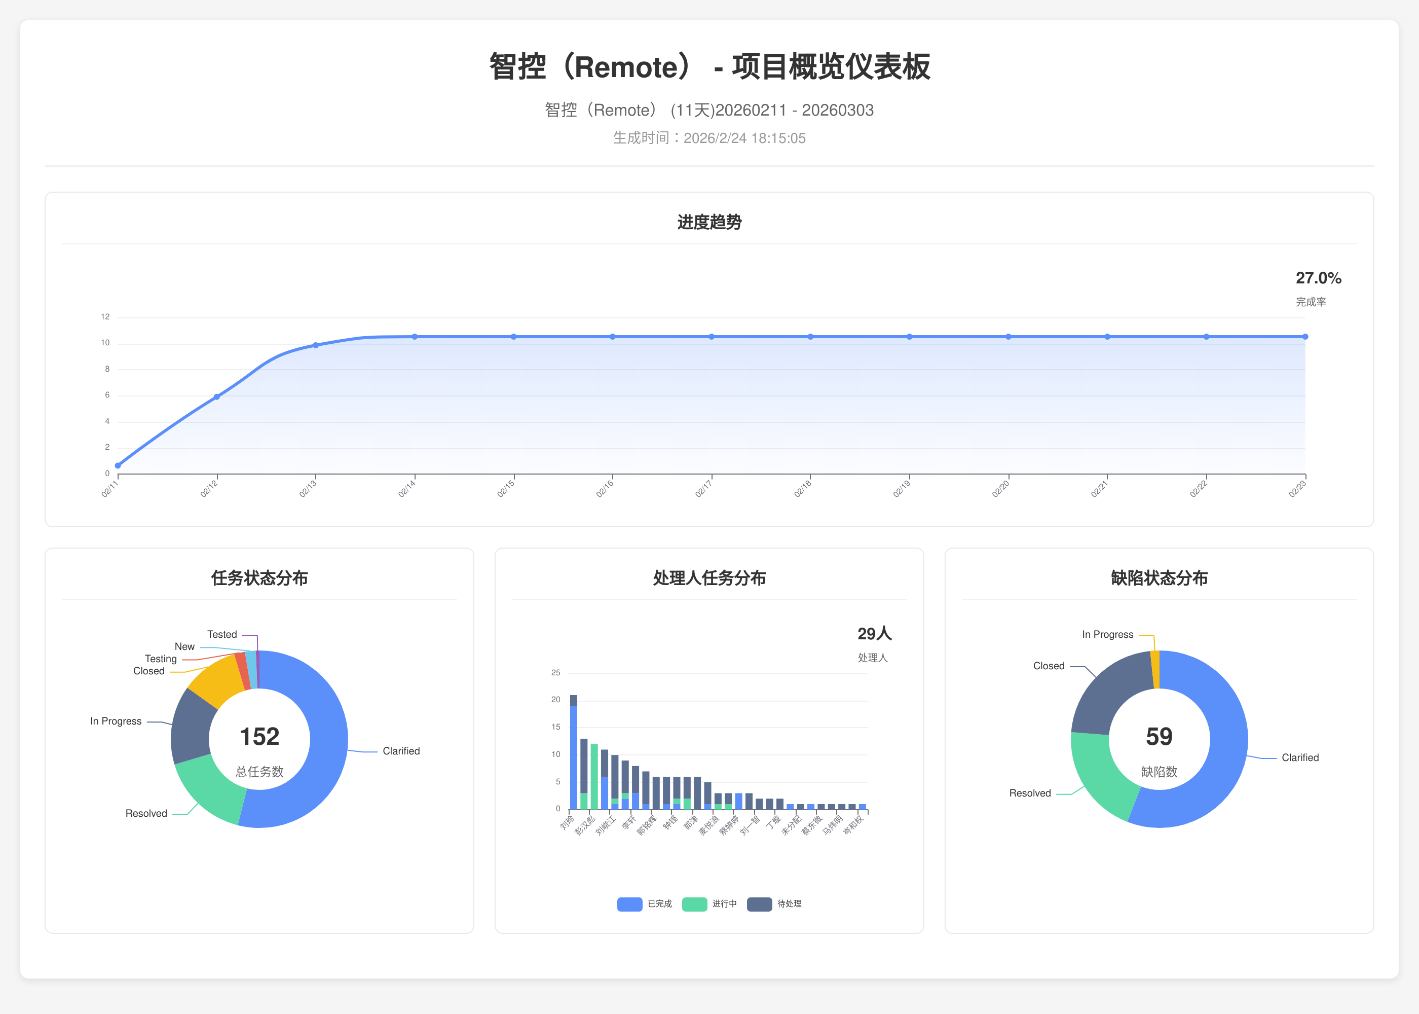
Task: Click the all-green bar in handler chart
Action: click(x=594, y=777)
